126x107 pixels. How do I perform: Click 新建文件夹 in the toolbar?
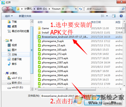[x=25, y=16]
